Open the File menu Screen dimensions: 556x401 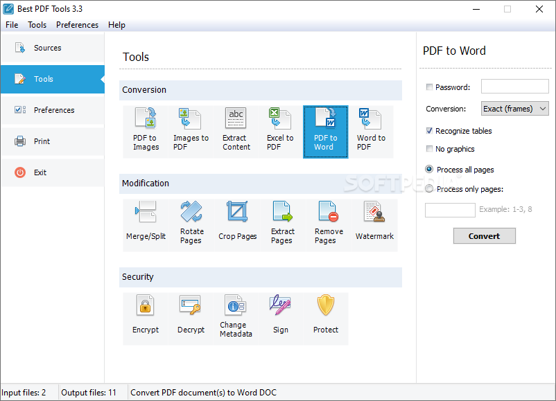coord(12,25)
